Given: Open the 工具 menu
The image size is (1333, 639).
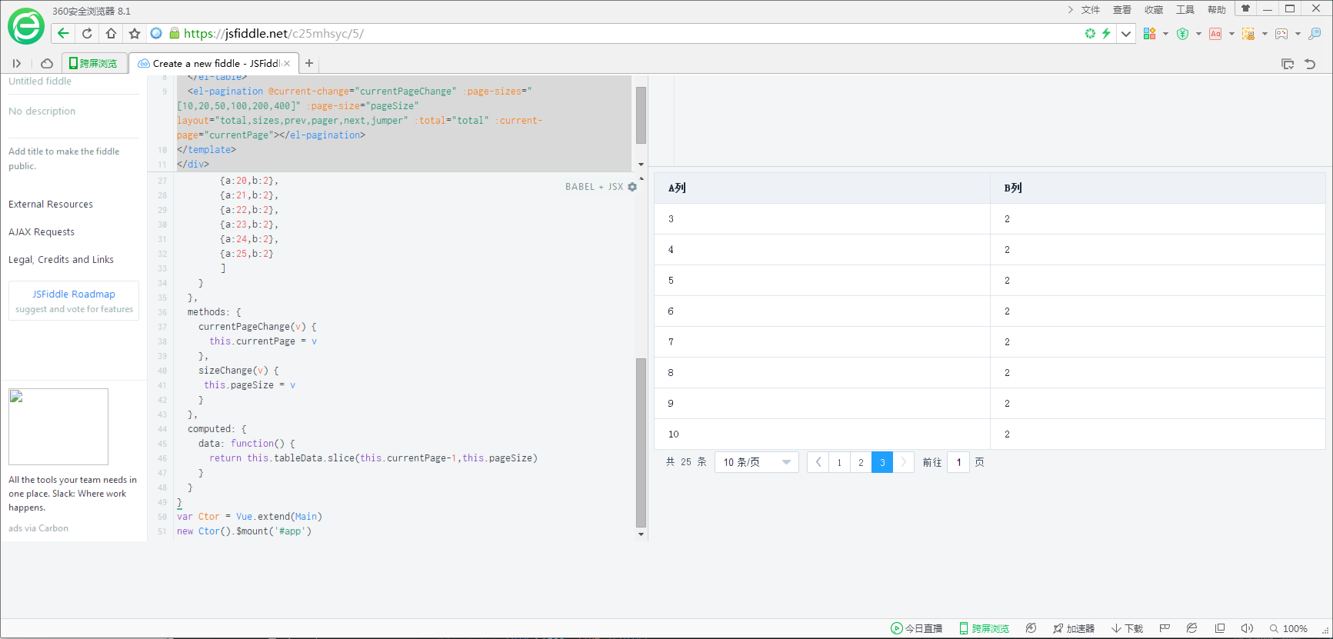Looking at the screenshot, I should click(1185, 9).
